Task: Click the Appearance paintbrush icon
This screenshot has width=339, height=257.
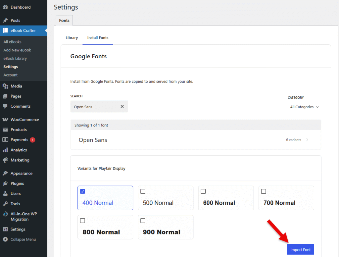Action: click(x=5, y=174)
